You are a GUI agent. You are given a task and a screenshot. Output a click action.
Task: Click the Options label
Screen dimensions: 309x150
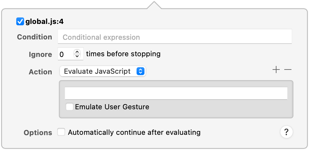(38, 133)
